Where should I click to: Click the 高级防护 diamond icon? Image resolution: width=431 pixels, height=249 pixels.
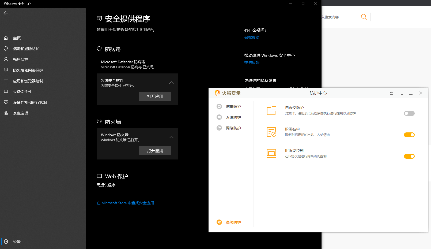219,222
